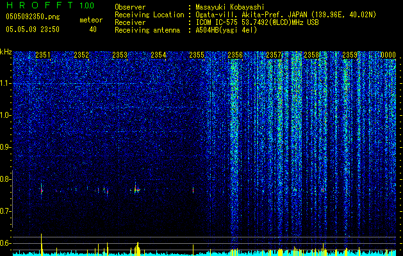Click the meteor echo just before 2355
Viewport: 403px width, 256px height.
click(x=193, y=190)
